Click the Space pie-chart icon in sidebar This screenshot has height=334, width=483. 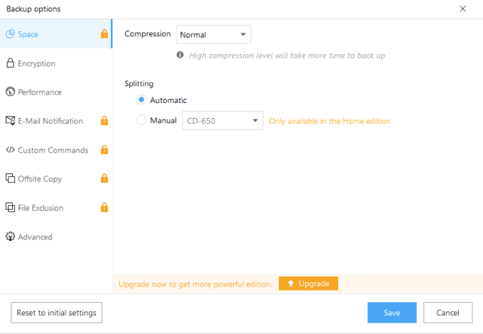pyautogui.click(x=11, y=34)
